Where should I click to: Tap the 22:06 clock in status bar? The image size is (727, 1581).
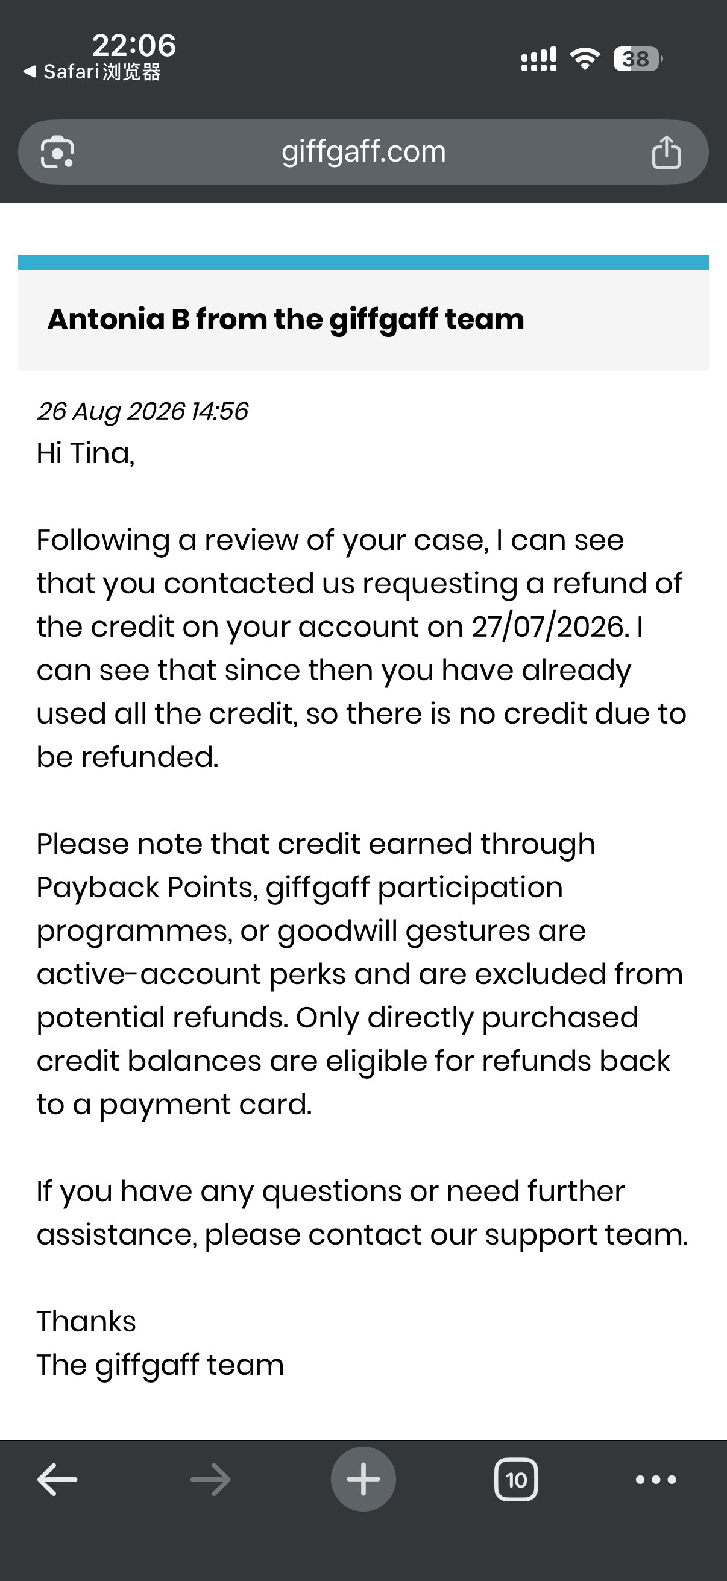pos(134,45)
